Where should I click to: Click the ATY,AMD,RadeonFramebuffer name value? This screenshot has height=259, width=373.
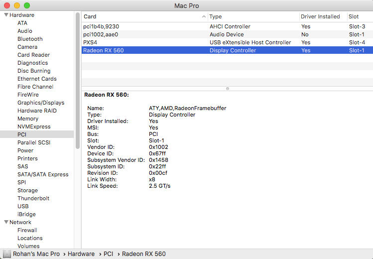187,108
